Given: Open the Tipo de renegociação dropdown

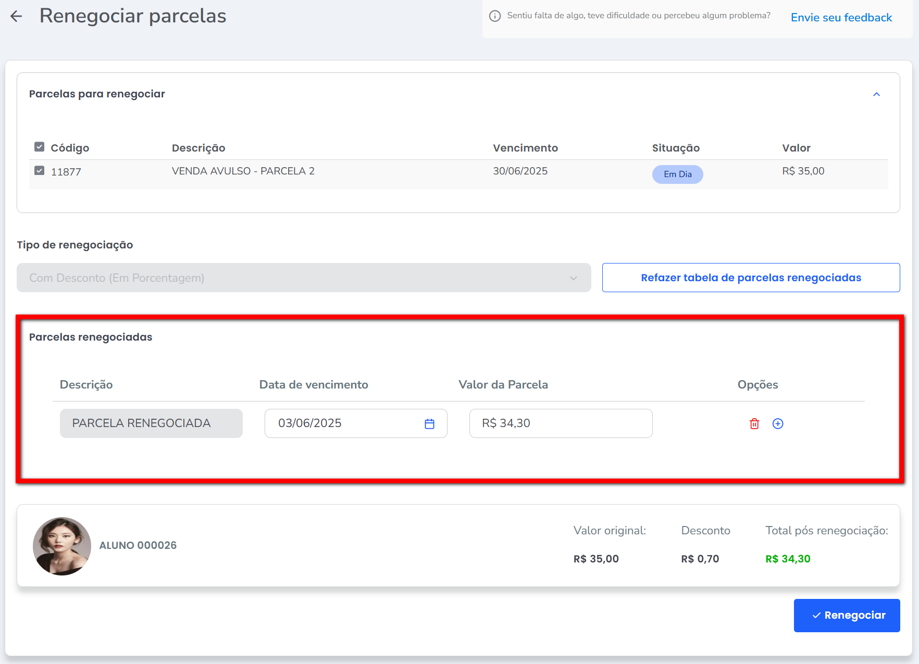Looking at the screenshot, I should click(x=304, y=278).
